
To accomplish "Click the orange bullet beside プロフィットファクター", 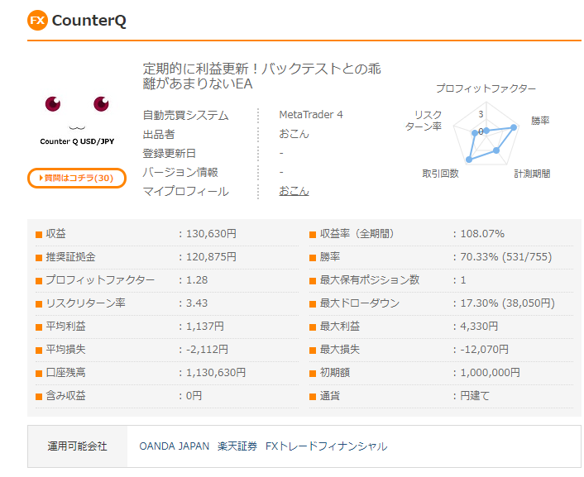I will (x=38, y=280).
